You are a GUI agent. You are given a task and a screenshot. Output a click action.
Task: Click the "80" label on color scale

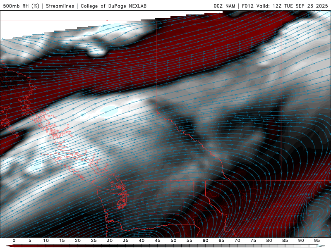(x=269, y=241)
